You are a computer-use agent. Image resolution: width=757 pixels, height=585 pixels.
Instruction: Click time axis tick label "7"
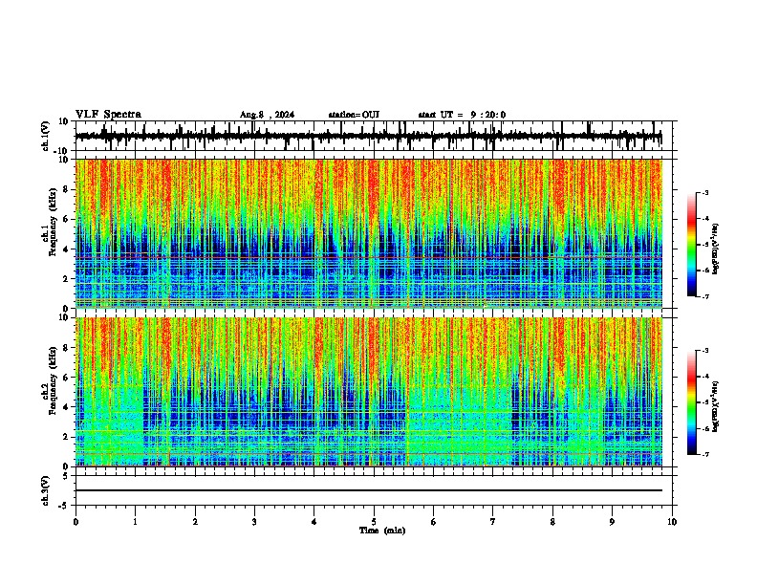point(493,522)
